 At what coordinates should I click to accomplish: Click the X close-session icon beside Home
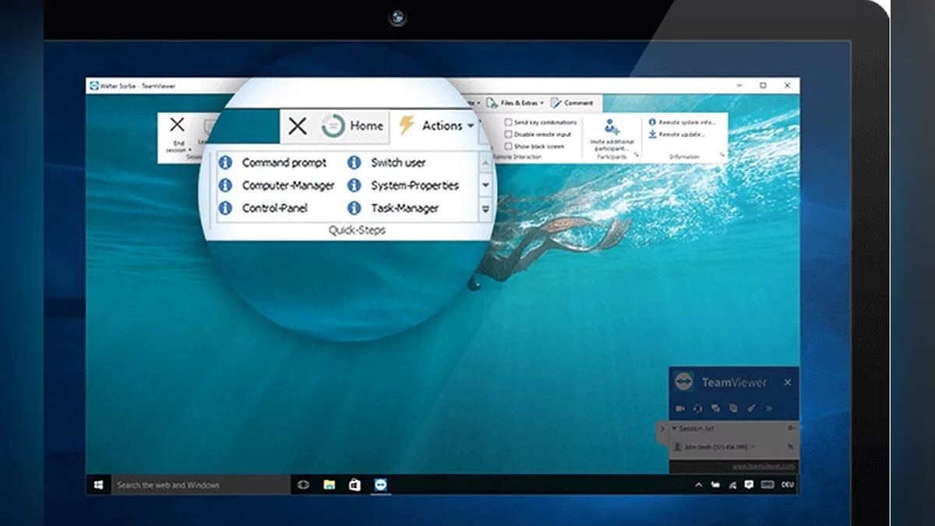(298, 126)
